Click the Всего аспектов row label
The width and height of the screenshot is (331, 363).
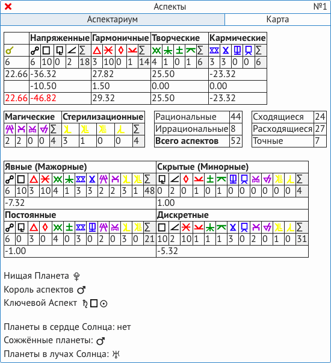pyautogui.click(x=187, y=141)
